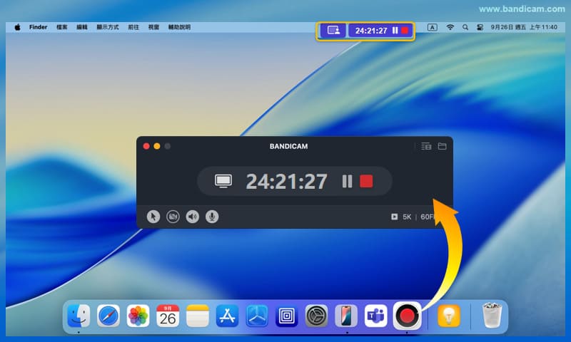Stop recording from menu bar control
Image resolution: width=571 pixels, height=342 pixels.
pyautogui.click(x=405, y=31)
